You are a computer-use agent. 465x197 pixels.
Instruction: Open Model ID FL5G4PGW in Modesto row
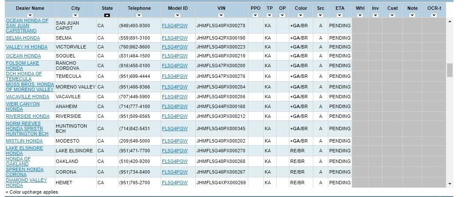click(x=175, y=141)
